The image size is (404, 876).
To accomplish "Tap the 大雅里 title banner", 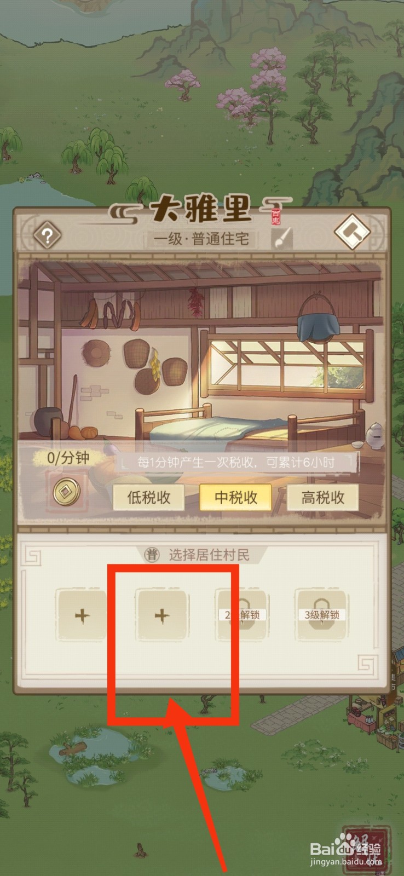I will [x=200, y=208].
